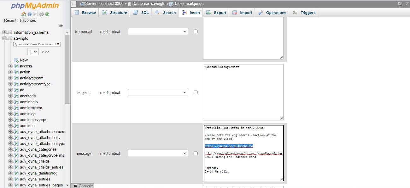Viewport: 410px width, 188px height.
Task: Tick the Null checkbox for fromemail
Action: (196, 31)
